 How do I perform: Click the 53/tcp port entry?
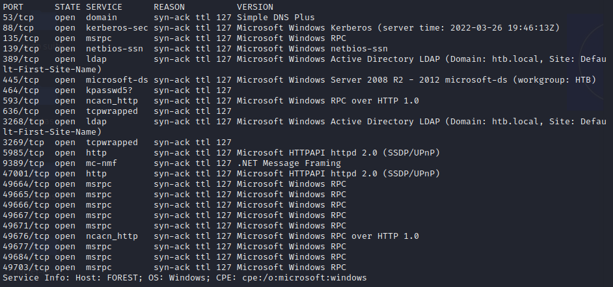pos(19,16)
